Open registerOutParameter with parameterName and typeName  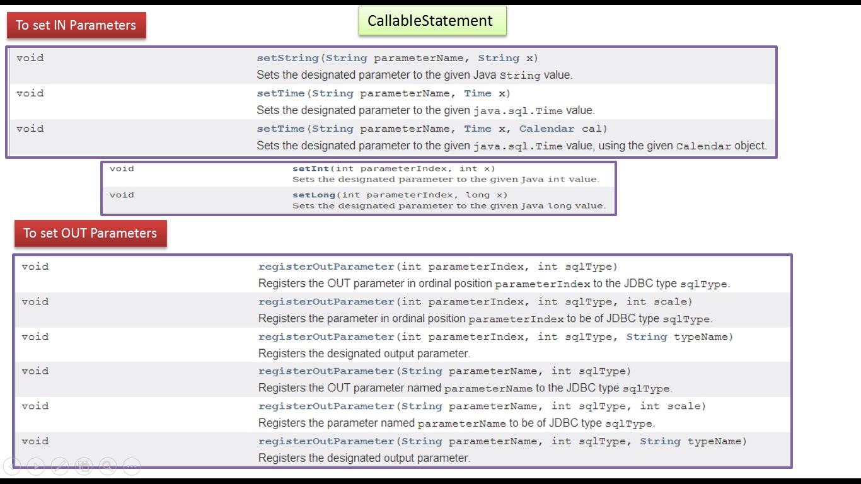point(326,442)
